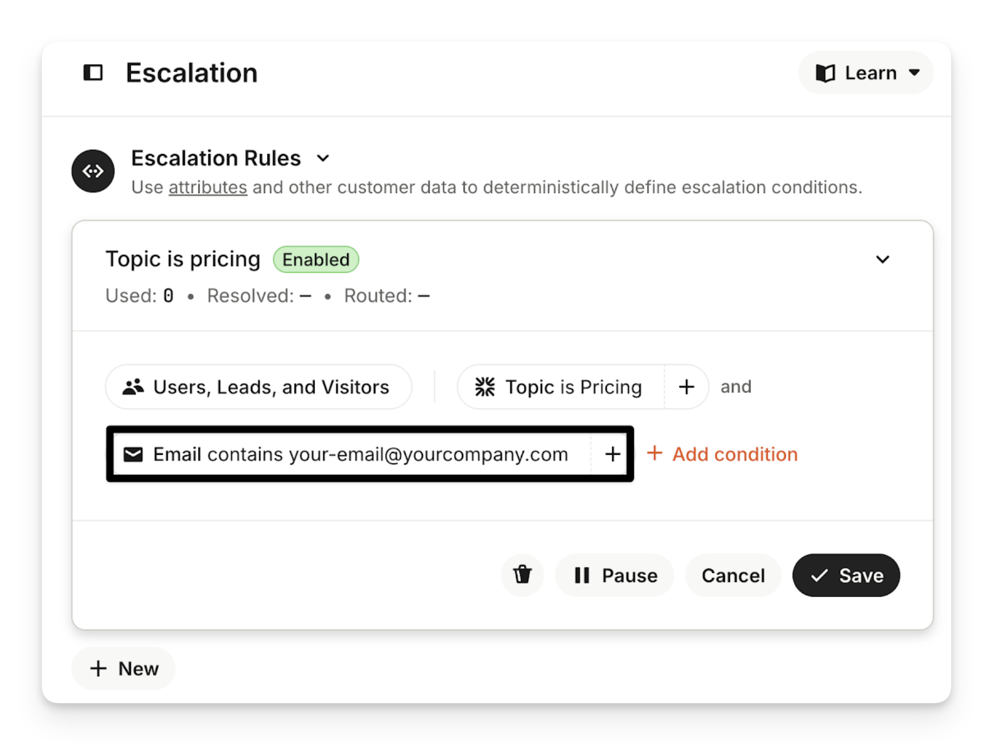This screenshot has height=745, width=993.
Task: Cancel editing the rule
Action: tap(733, 575)
